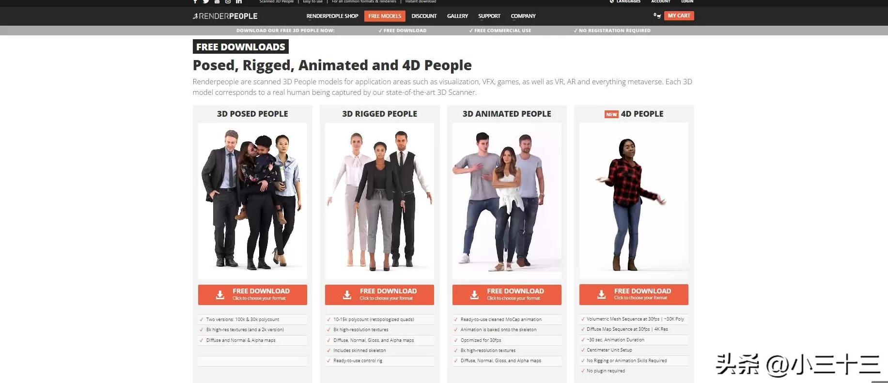Click Free Download for 3D Rigged People
This screenshot has width=888, height=383.
pos(379,294)
